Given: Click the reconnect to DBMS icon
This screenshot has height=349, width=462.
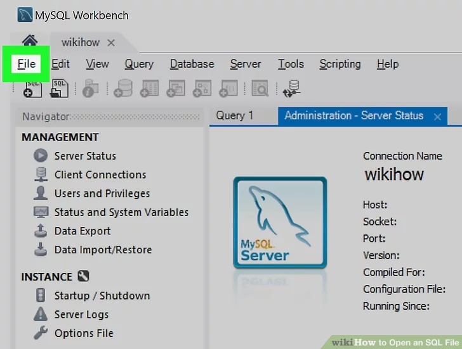Looking at the screenshot, I should point(292,89).
